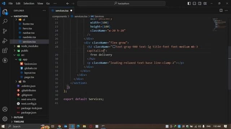
Task: Open the Search view icon
Action: pos(5,21)
